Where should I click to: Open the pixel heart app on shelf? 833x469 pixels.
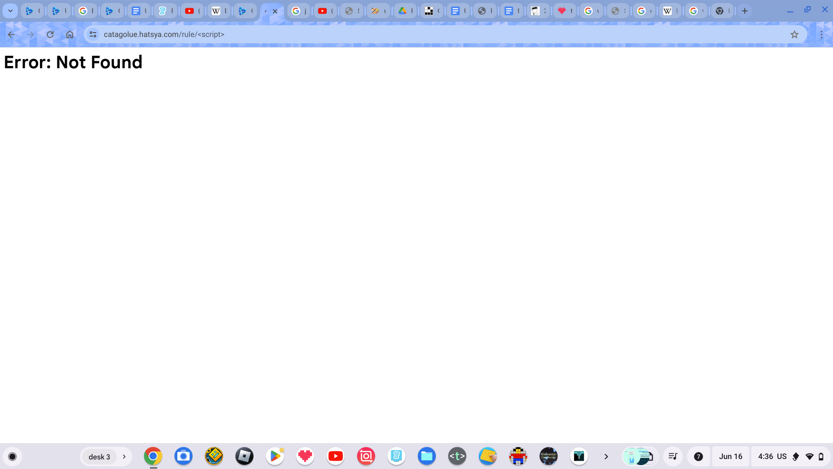[x=305, y=456]
